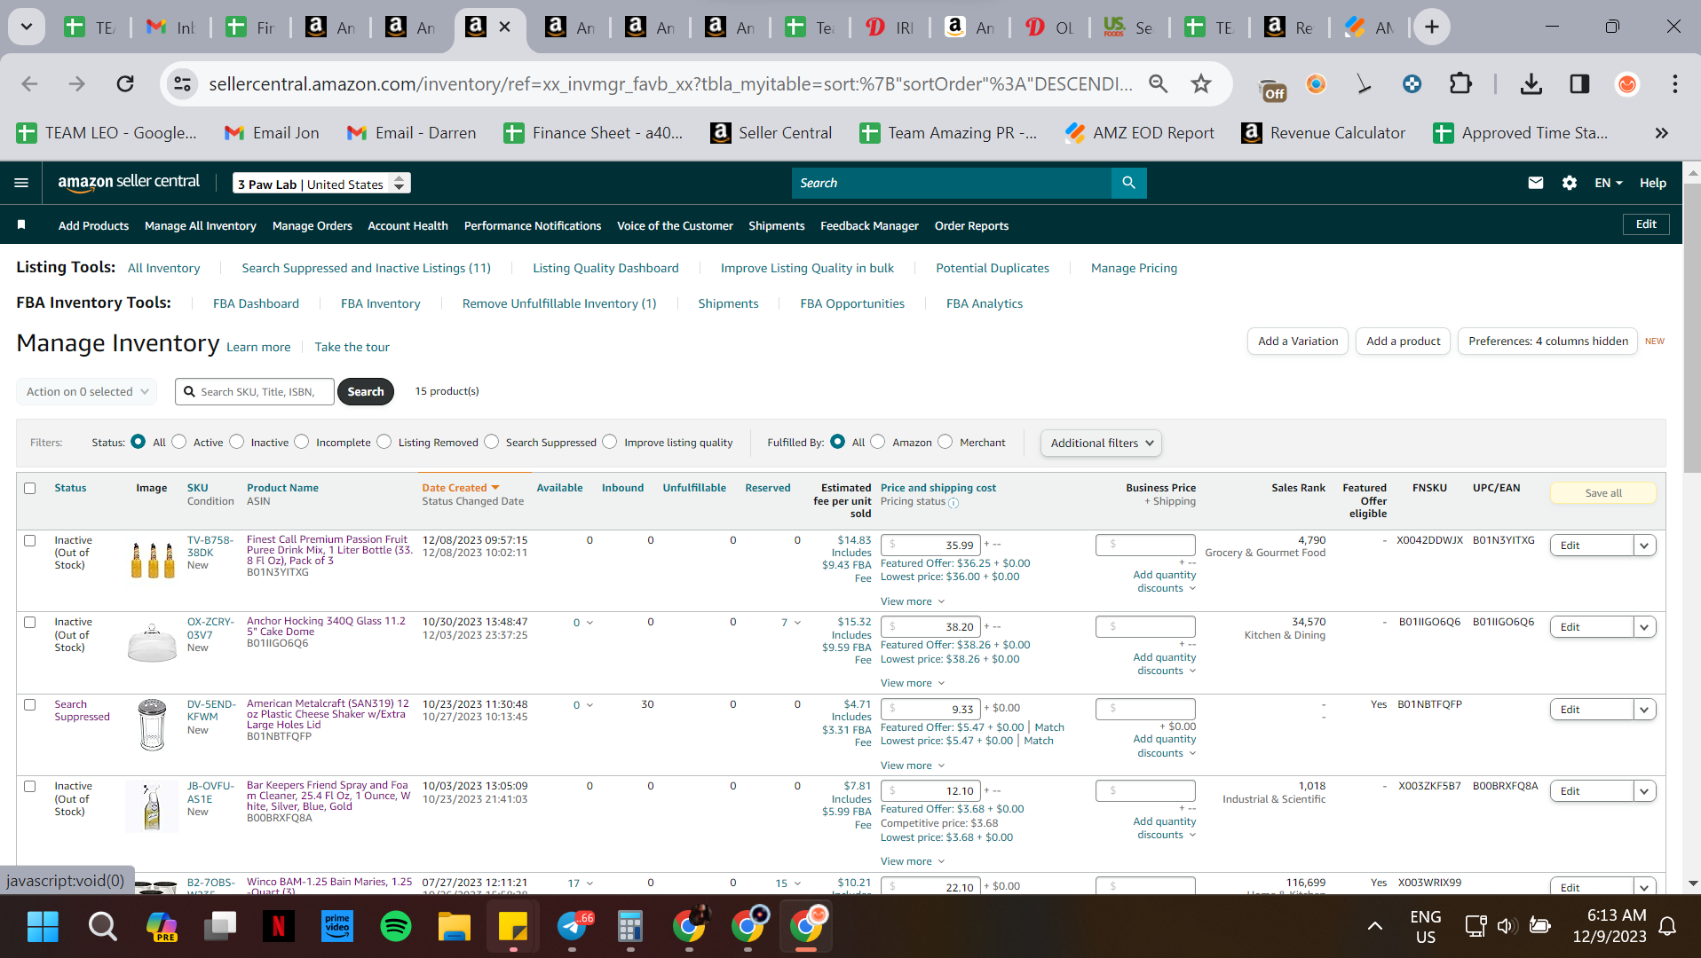
Task: Open the Chrome tab search dropdown
Action: point(27,27)
